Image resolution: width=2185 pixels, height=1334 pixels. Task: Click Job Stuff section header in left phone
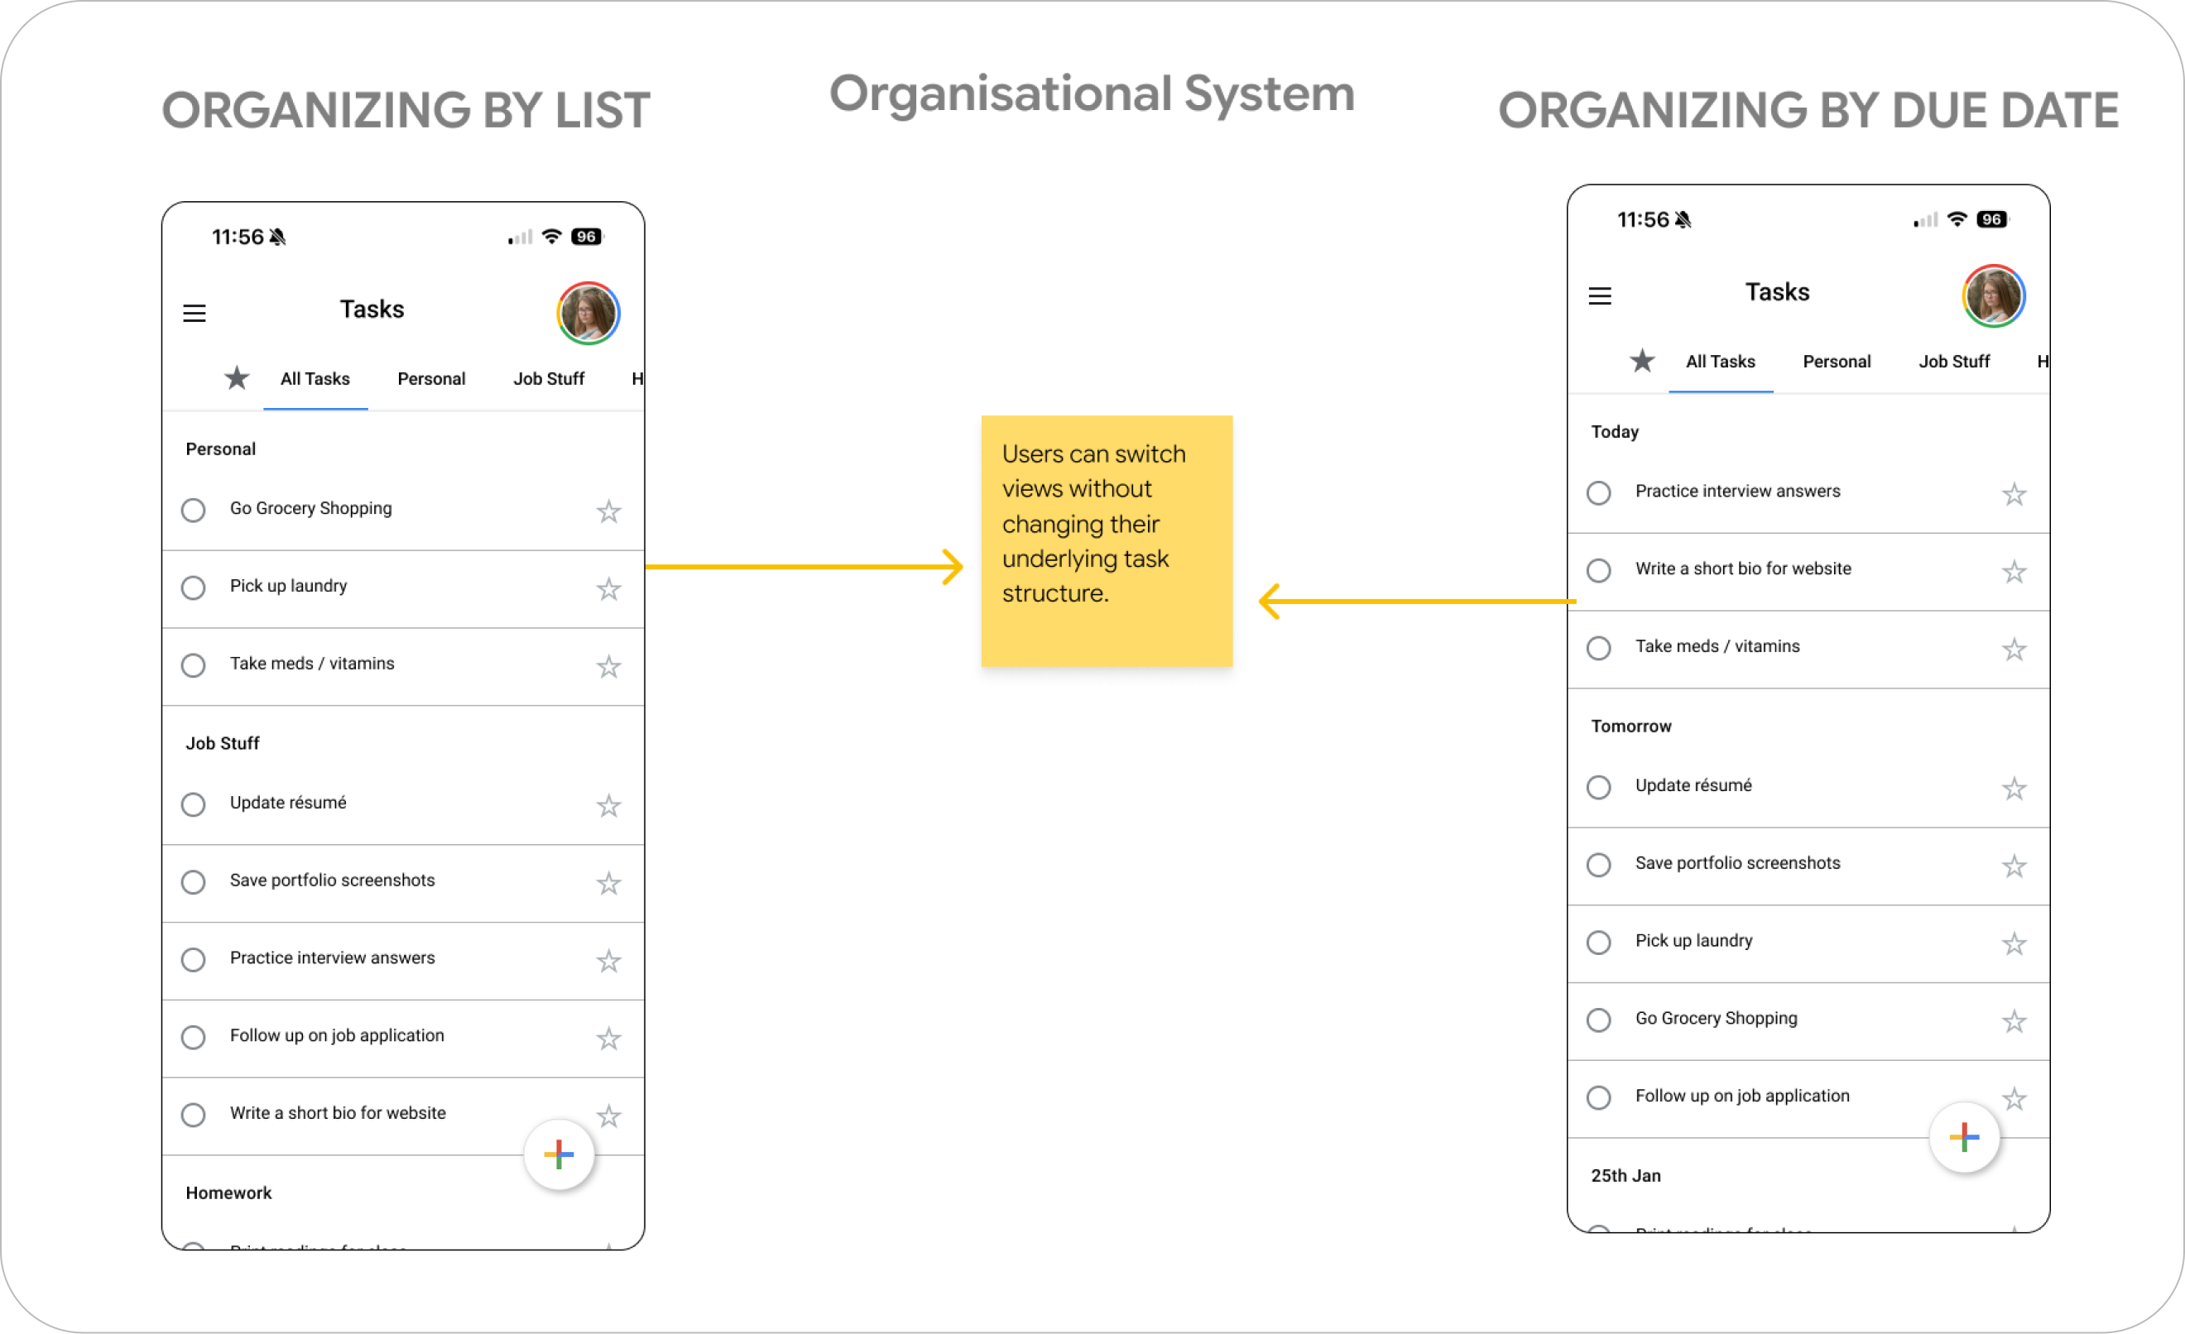223,744
